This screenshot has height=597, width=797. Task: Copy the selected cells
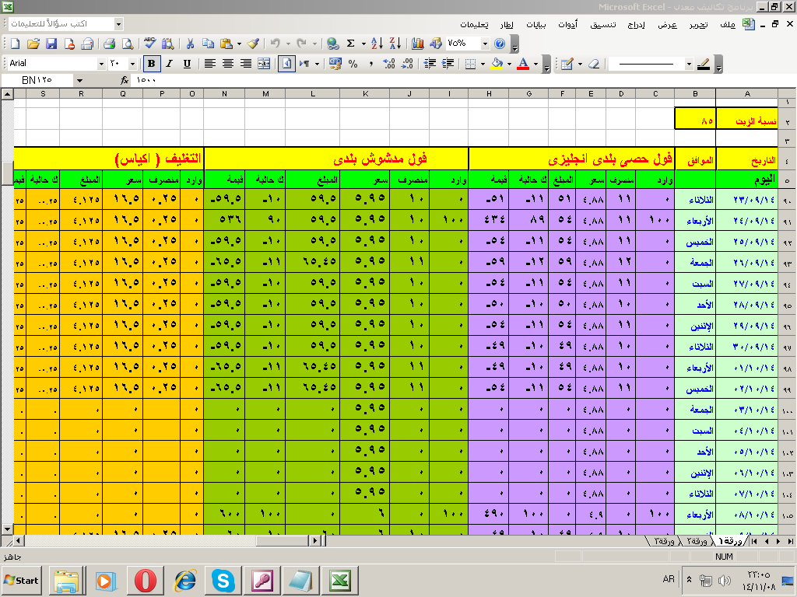[x=208, y=44]
